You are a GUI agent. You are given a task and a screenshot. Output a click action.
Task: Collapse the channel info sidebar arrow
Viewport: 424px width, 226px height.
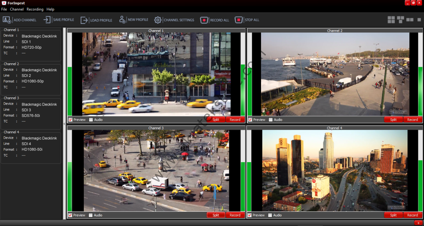click(x=64, y=124)
